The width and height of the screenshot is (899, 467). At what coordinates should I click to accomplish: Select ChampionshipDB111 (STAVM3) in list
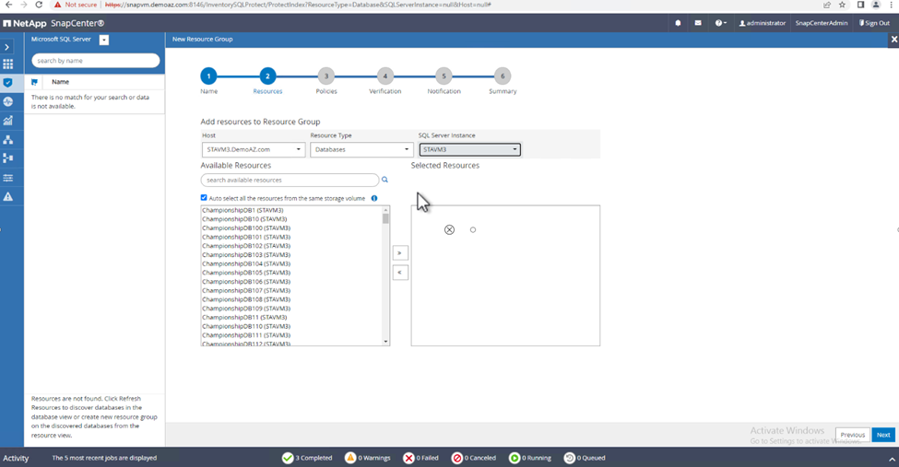pyautogui.click(x=246, y=335)
